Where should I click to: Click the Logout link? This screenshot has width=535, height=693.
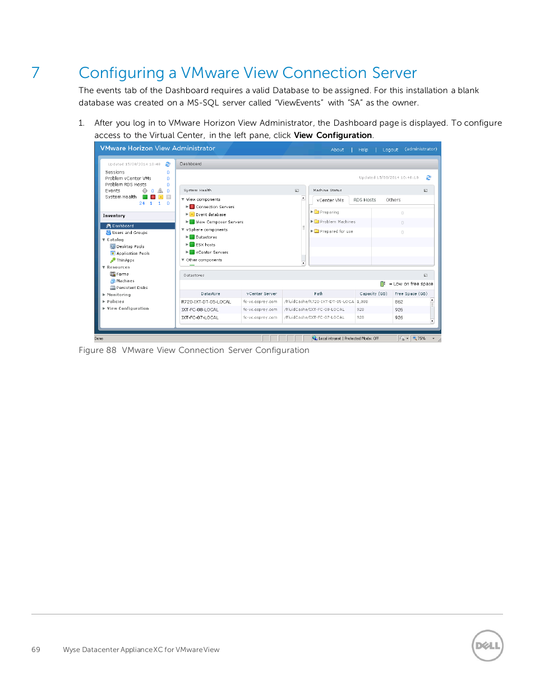(x=390, y=150)
